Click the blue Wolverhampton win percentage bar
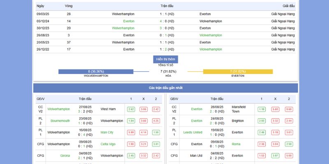The height and width of the screenshot is (164, 329). point(96,71)
